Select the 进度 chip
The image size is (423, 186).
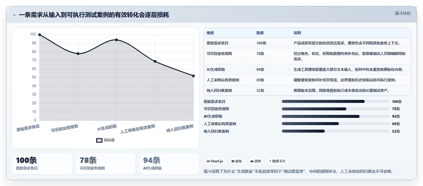256,161
